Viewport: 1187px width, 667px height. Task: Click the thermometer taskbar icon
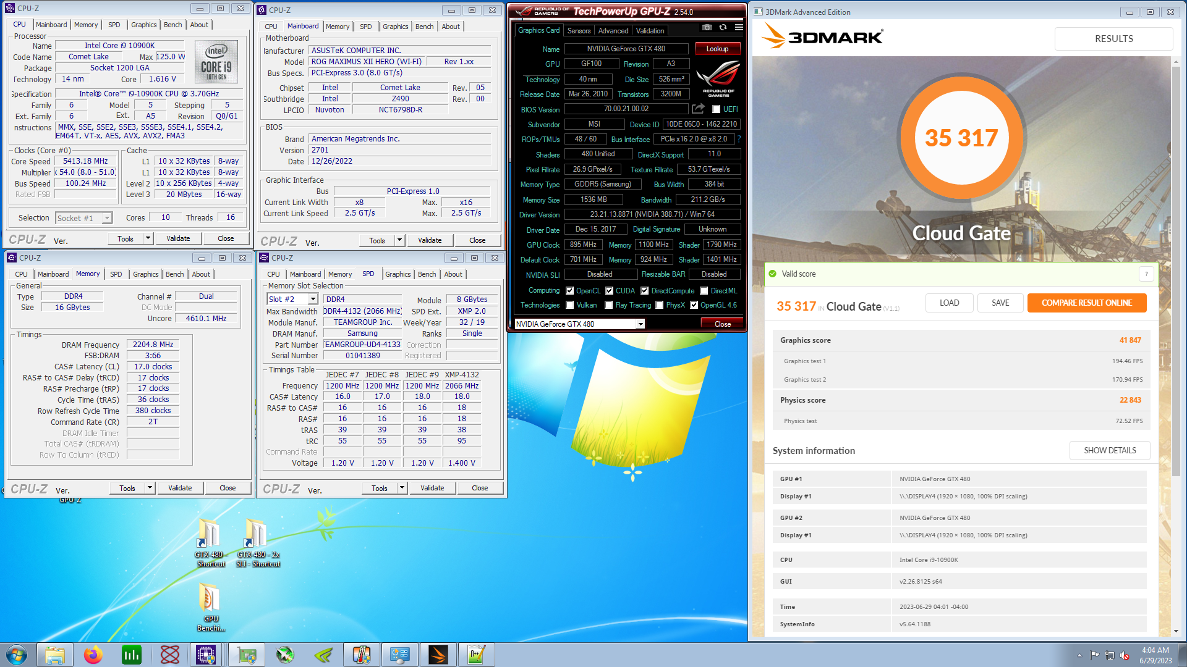click(x=362, y=655)
